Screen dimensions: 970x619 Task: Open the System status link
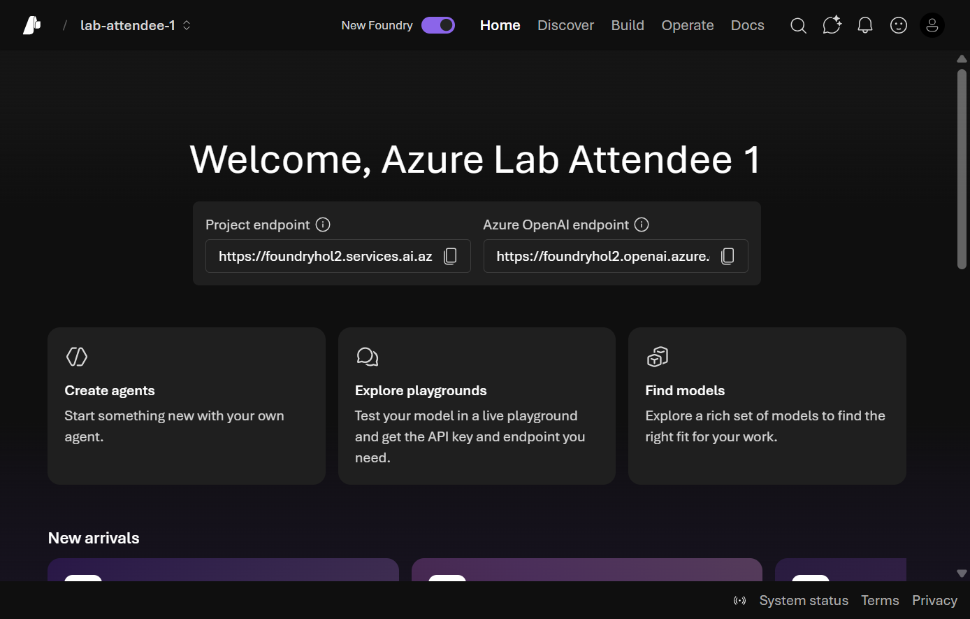(804, 601)
